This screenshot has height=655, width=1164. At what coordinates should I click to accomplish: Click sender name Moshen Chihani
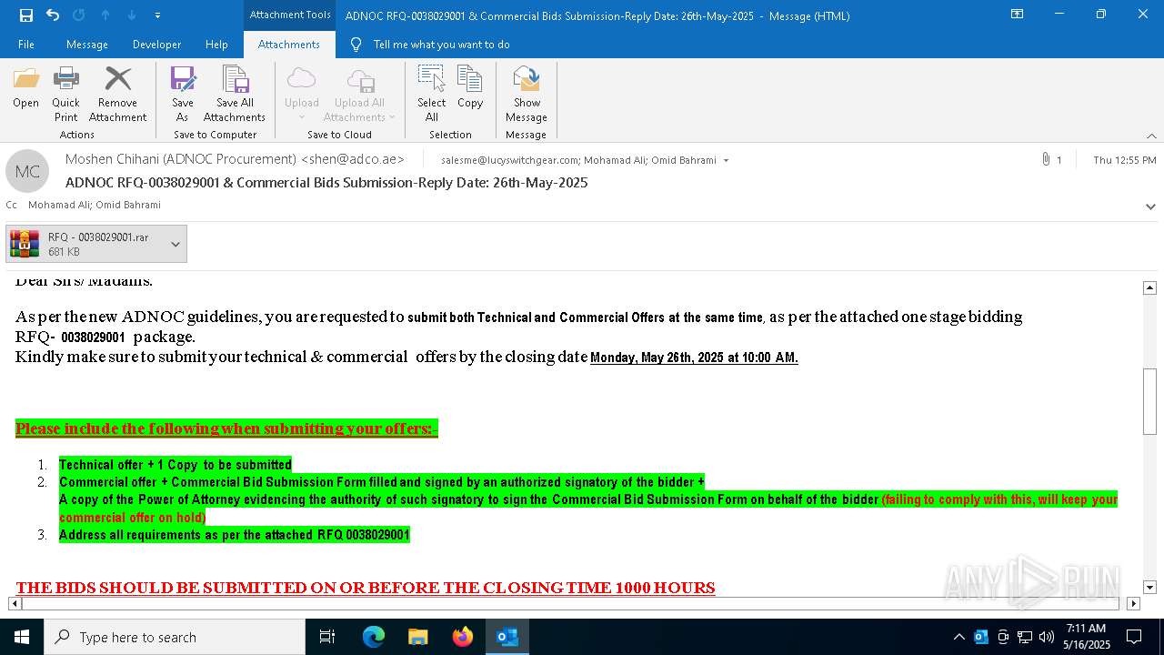pyautogui.click(x=235, y=159)
